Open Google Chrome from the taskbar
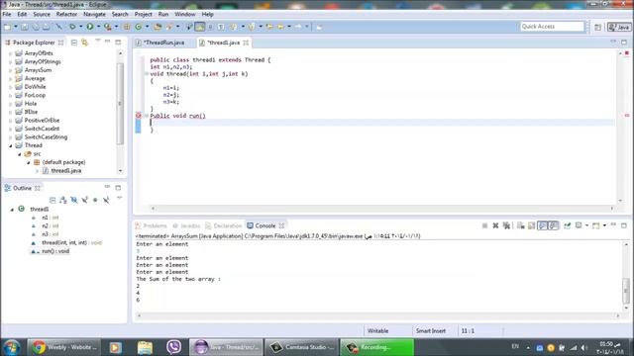 point(65,347)
